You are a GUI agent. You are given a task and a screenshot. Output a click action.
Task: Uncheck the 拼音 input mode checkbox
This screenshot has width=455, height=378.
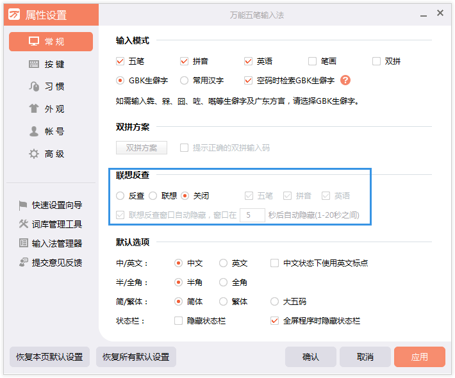pos(185,62)
